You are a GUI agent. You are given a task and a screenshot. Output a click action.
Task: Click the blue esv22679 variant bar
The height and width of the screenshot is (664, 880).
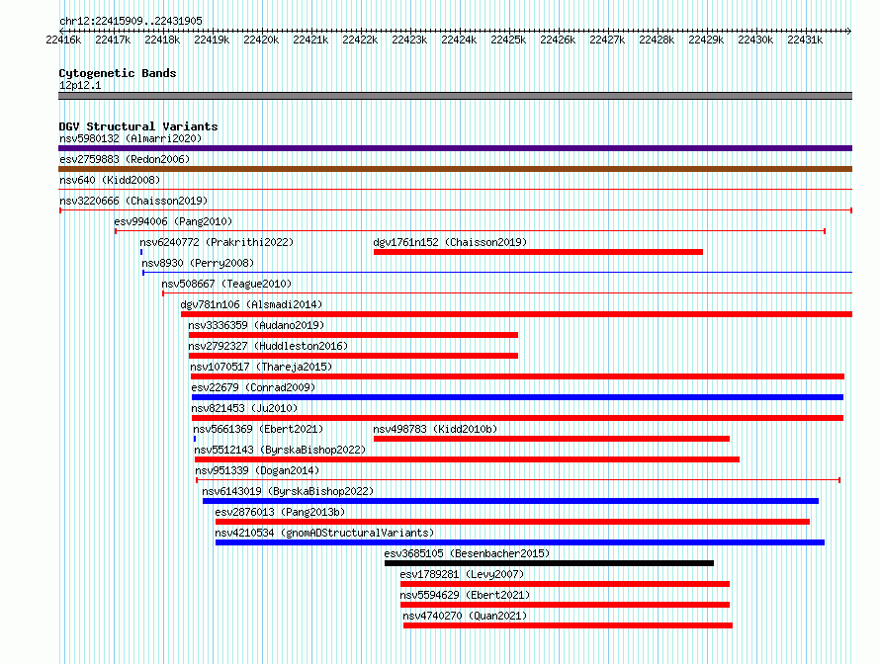coord(517,397)
